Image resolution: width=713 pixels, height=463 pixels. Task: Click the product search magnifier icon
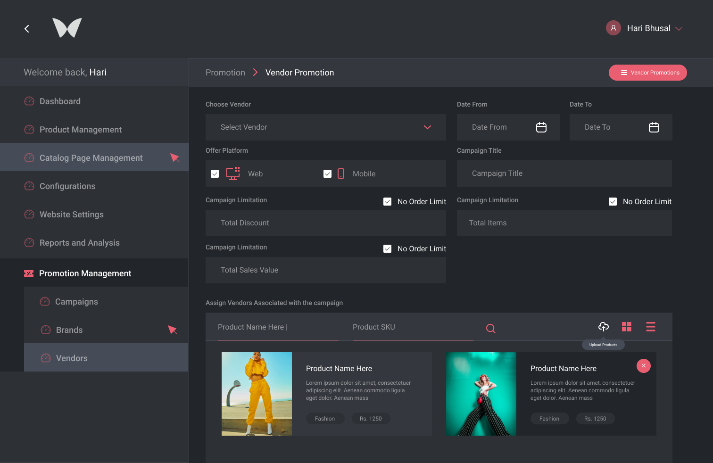point(490,329)
